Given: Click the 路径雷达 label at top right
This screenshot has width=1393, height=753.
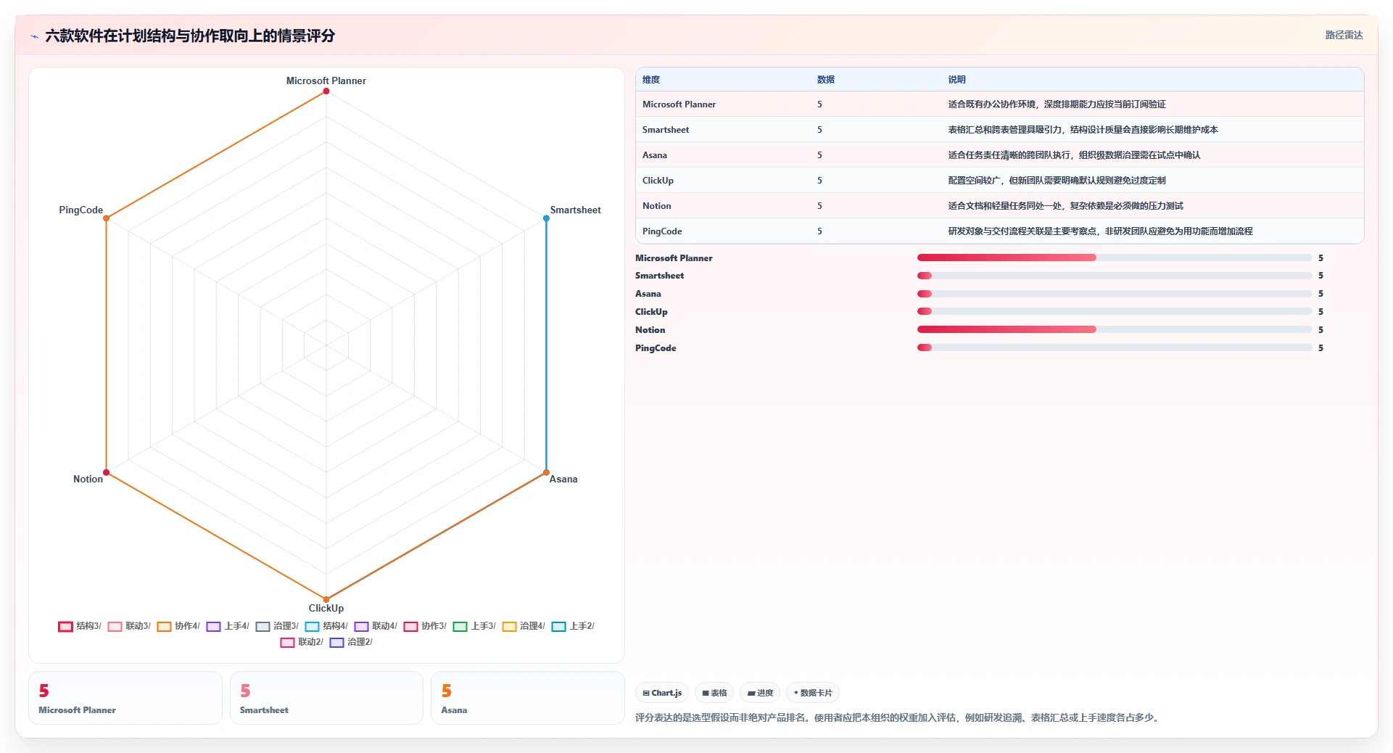Looking at the screenshot, I should [1344, 35].
